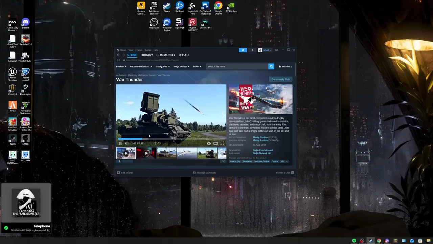The image size is (433, 244).
Task: Click the store search magnifier button
Action: [x=271, y=66]
